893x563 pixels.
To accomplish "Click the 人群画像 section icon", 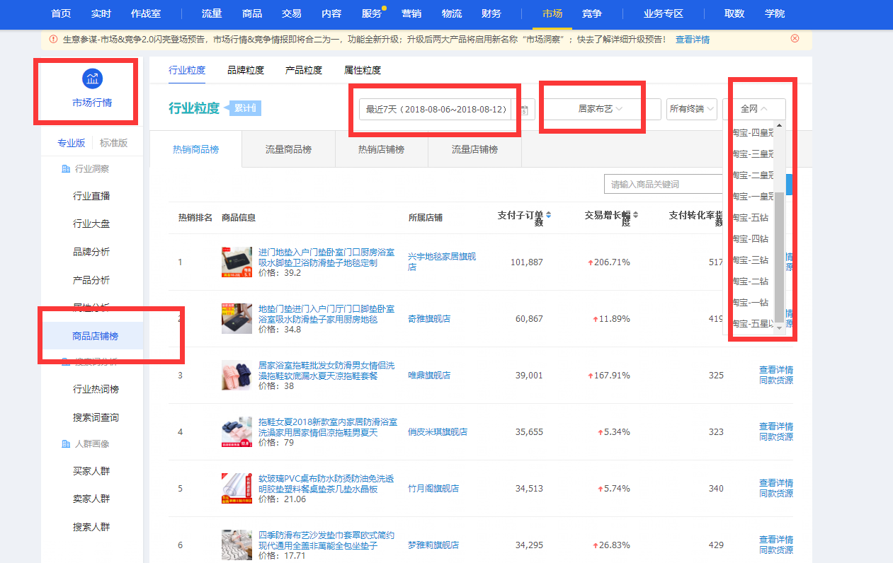I will tap(66, 444).
